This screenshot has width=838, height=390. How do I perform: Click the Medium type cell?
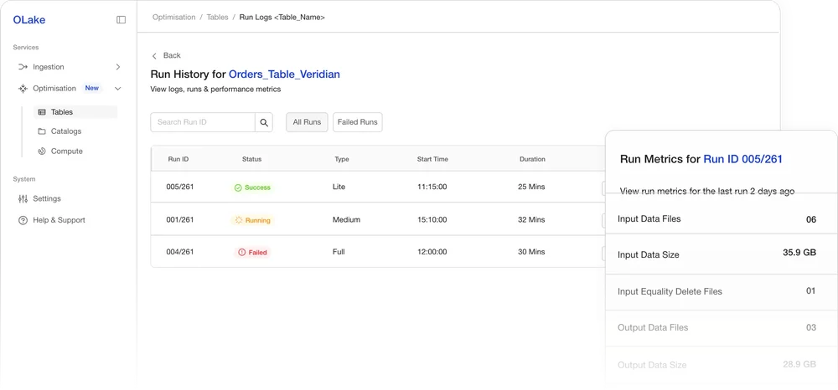(346, 220)
